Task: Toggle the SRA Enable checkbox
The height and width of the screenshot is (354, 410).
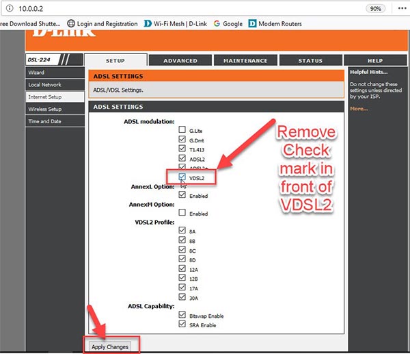Action: tap(182, 324)
